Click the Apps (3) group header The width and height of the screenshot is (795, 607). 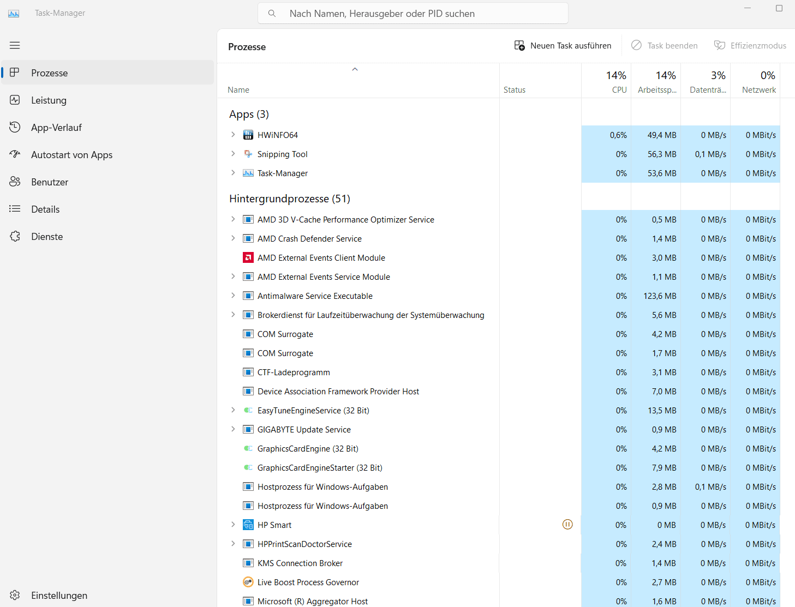(249, 114)
